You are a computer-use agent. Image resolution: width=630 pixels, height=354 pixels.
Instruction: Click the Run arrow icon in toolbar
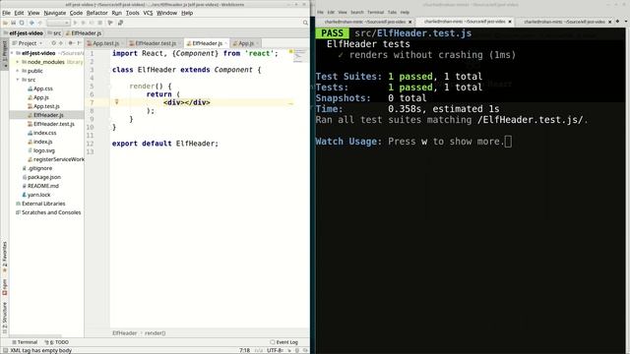[x=75, y=23]
